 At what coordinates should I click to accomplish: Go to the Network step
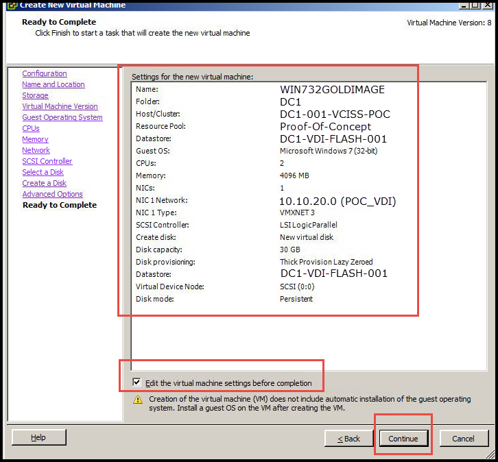[36, 150]
